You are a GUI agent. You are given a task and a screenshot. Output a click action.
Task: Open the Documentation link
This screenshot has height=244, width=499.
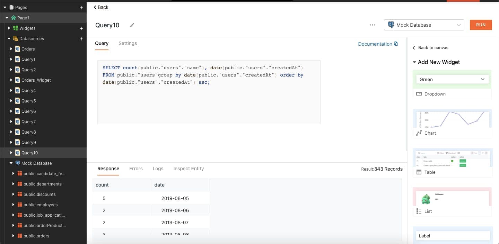pyautogui.click(x=375, y=44)
